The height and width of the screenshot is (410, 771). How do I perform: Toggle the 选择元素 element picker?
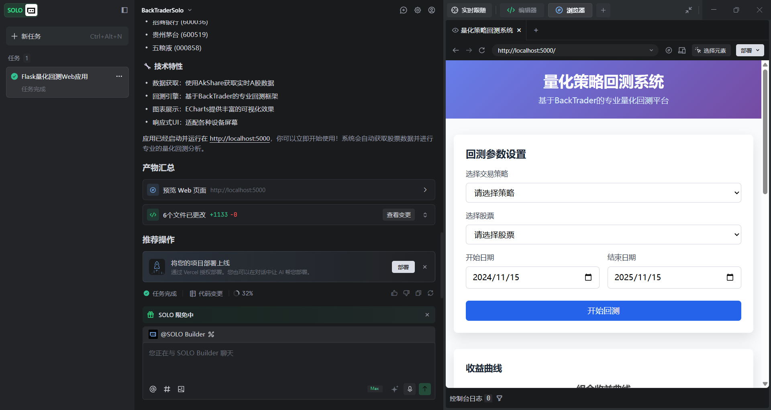click(x=711, y=50)
